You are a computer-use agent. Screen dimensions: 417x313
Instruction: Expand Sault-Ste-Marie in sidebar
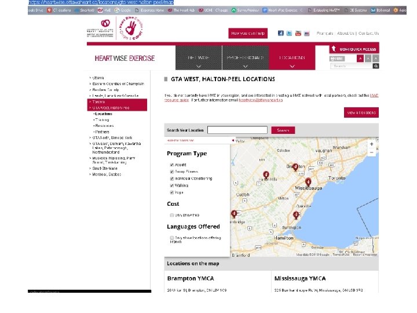pos(105,169)
